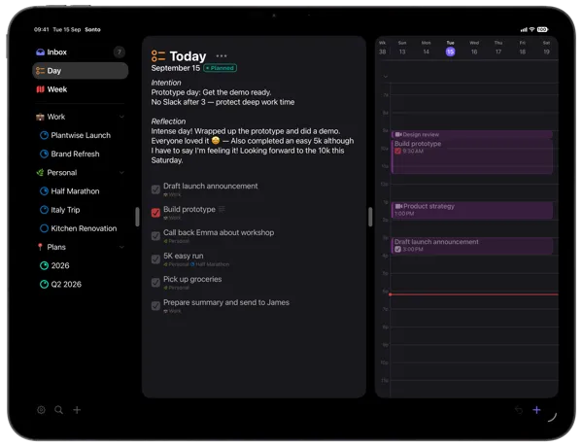The image size is (583, 447).
Task: Click the calendar panel resize handle
Action: [x=370, y=217]
